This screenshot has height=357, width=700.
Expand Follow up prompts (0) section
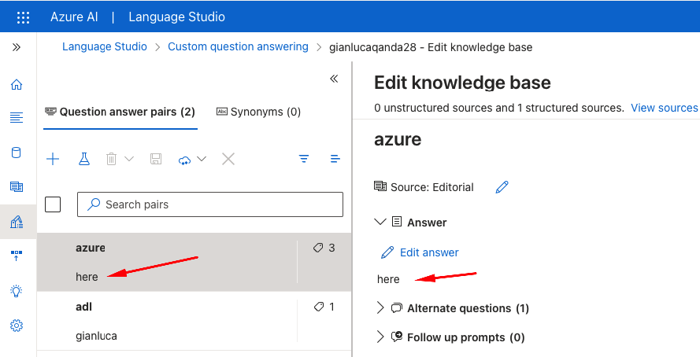[x=380, y=337]
